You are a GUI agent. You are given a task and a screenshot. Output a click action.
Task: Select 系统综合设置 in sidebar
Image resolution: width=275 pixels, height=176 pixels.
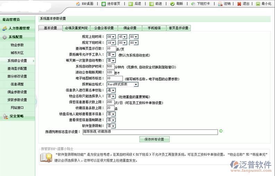[17, 61]
